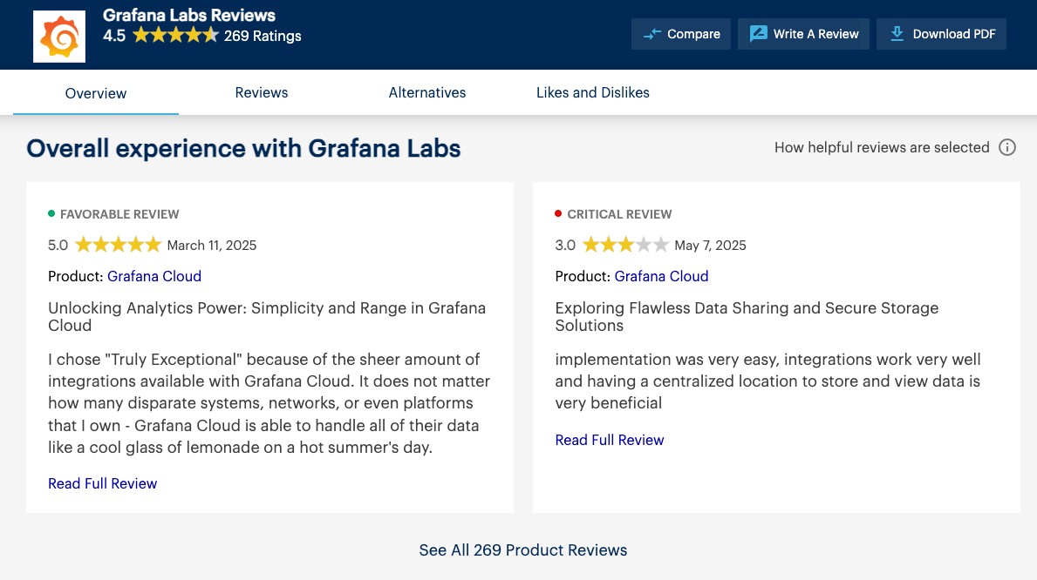Click the Grafana Labs logo
The image size is (1037, 580).
pos(59,37)
